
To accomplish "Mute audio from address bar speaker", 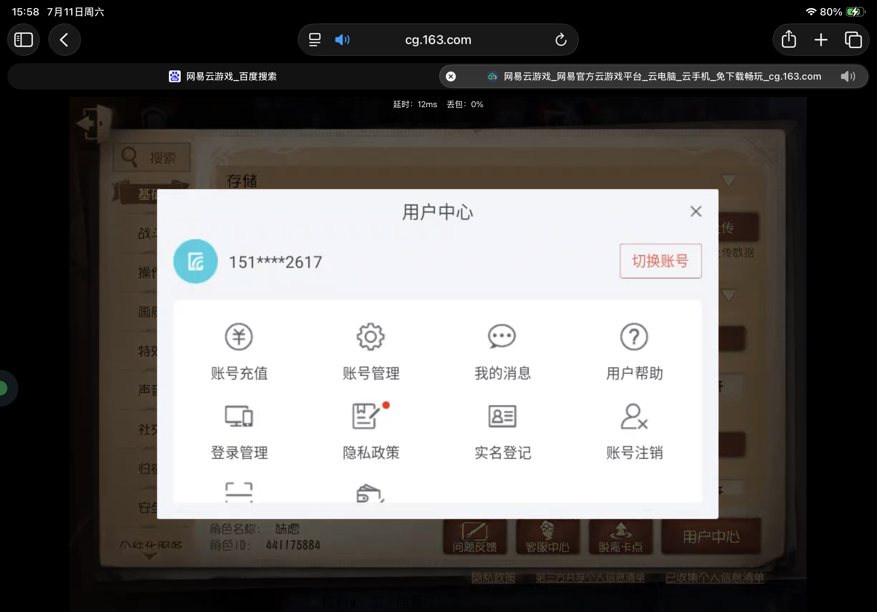I will pyautogui.click(x=342, y=40).
